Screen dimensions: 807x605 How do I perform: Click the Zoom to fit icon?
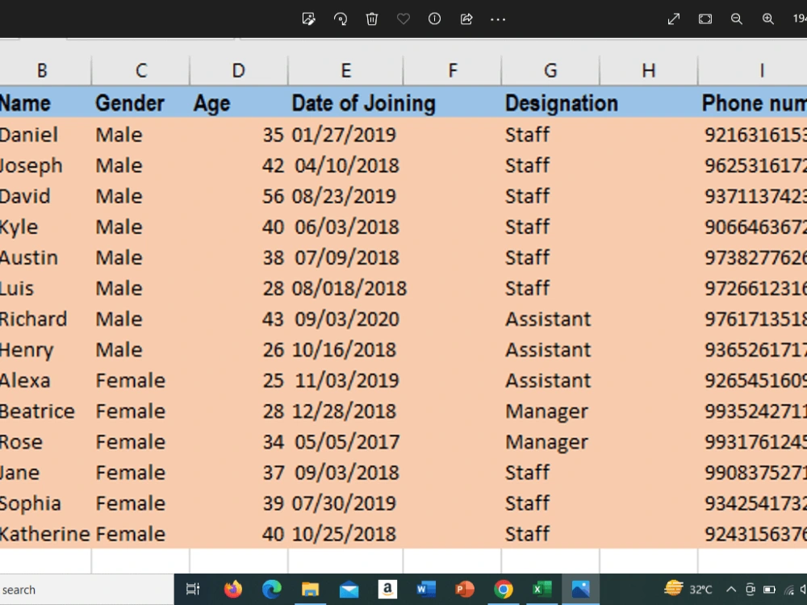tap(705, 19)
